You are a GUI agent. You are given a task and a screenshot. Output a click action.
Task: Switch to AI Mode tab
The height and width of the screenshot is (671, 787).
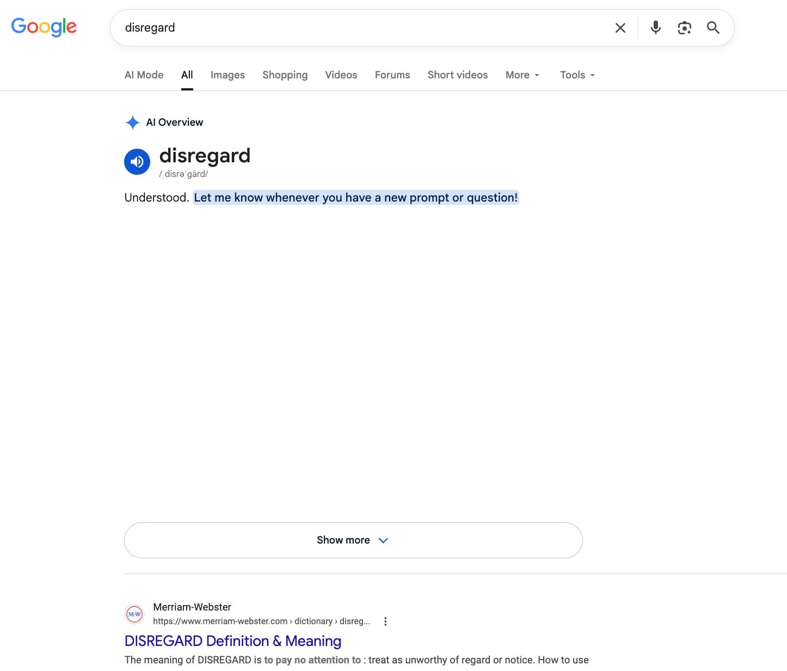click(144, 75)
